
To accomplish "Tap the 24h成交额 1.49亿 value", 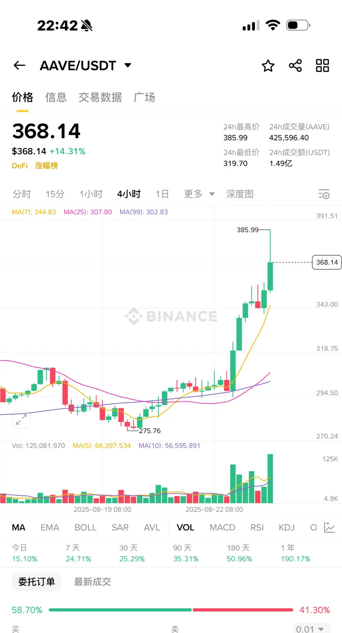I will pos(280,163).
